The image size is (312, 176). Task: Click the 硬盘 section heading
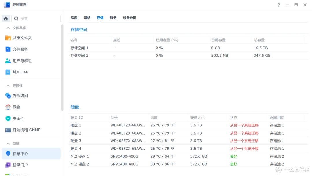[x=75, y=107]
